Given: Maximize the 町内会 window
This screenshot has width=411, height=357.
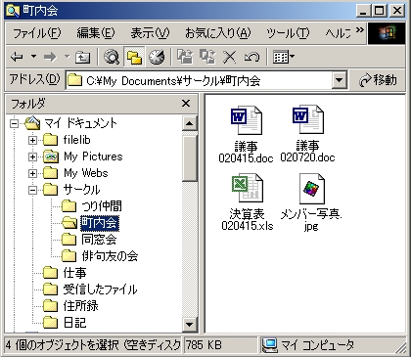Looking at the screenshot, I should pos(380,11).
